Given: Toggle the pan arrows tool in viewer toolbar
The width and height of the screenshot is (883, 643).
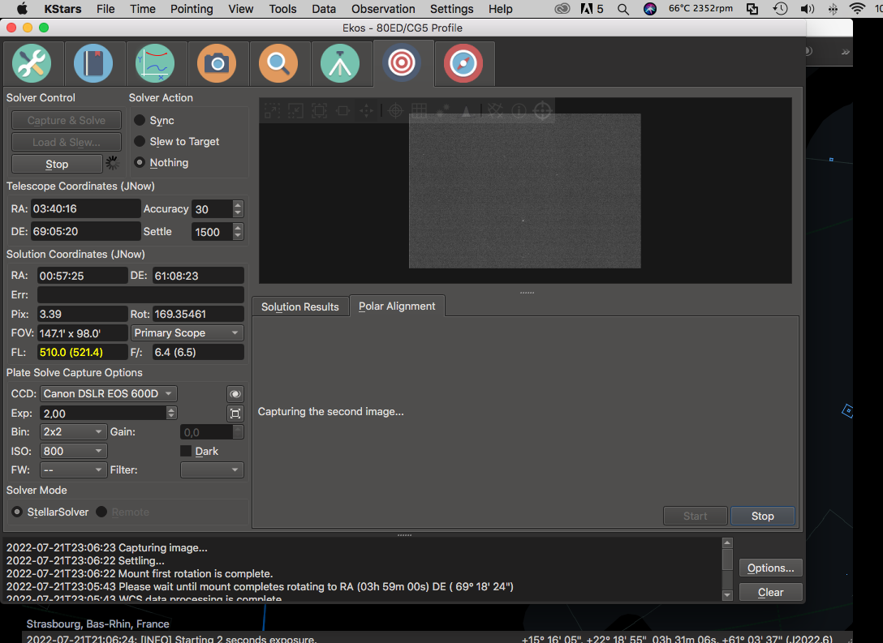Looking at the screenshot, I should (x=366, y=111).
